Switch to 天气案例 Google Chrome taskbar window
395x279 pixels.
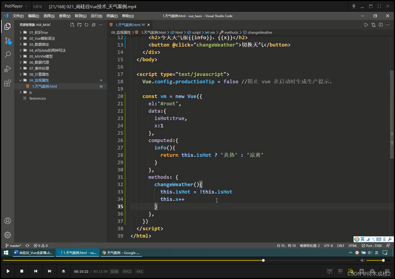(121, 253)
